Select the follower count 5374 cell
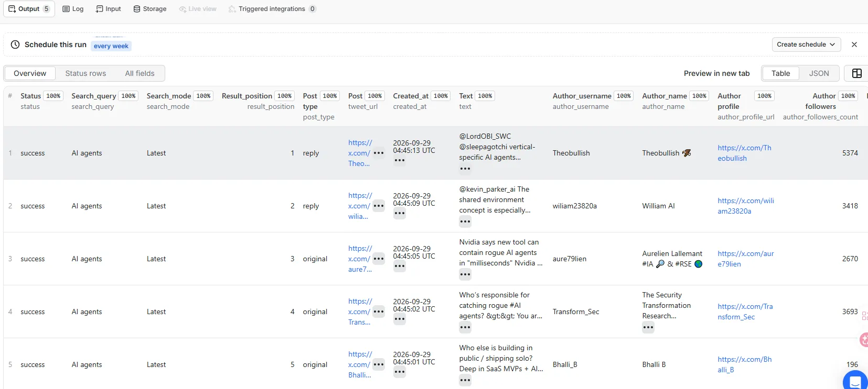 850,153
